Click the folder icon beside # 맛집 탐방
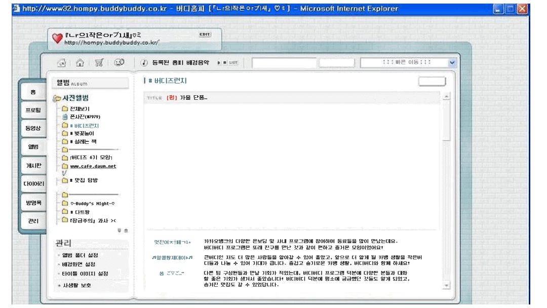This screenshot has width=547, height=308. 65,180
